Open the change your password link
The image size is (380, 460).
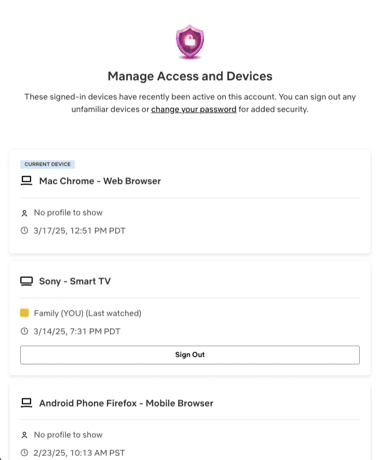coord(194,109)
